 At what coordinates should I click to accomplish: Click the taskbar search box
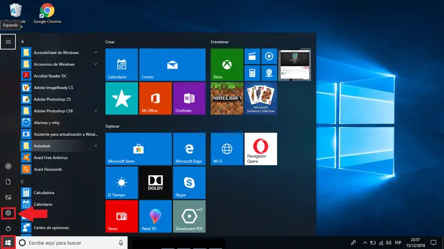(x=72, y=242)
